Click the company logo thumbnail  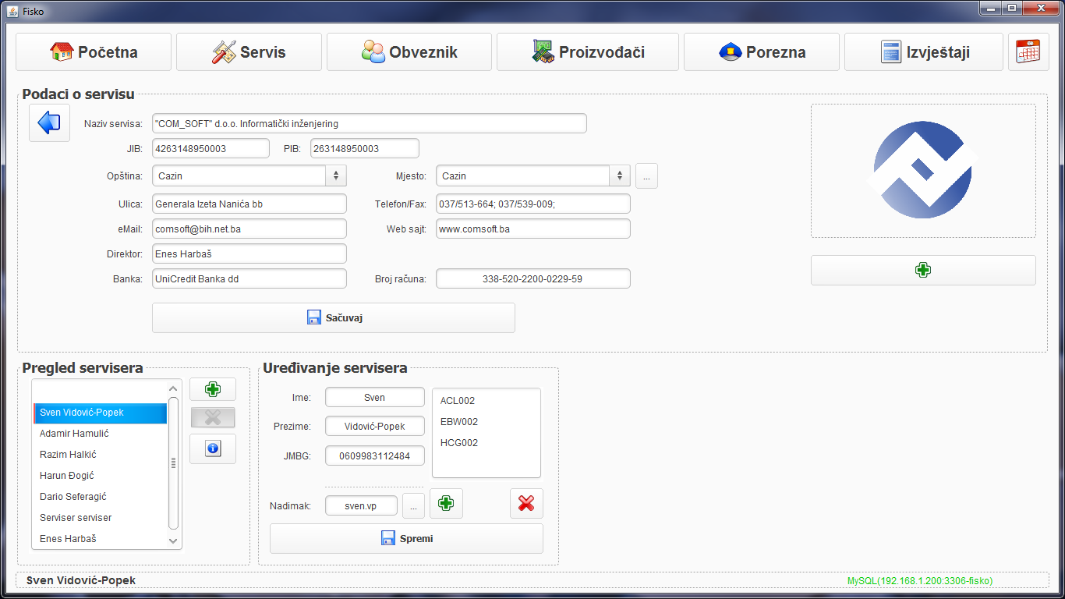[x=923, y=170]
